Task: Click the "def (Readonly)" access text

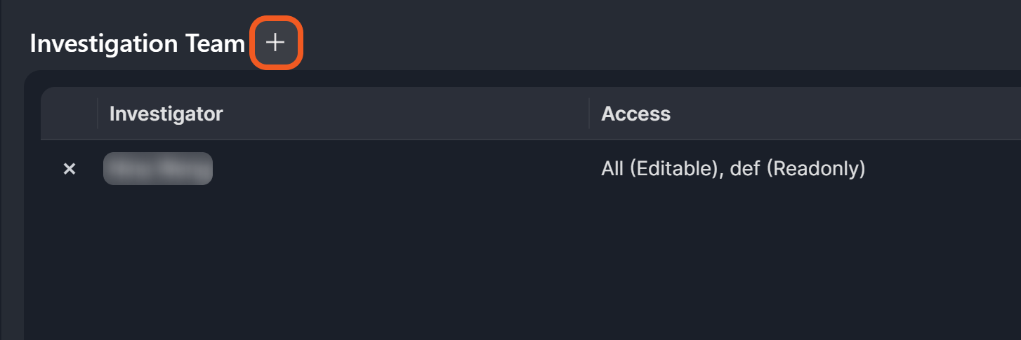Action: coord(797,169)
